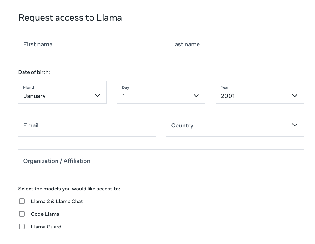Click the 'Code Llama' label text
The height and width of the screenshot is (244, 315).
click(45, 214)
